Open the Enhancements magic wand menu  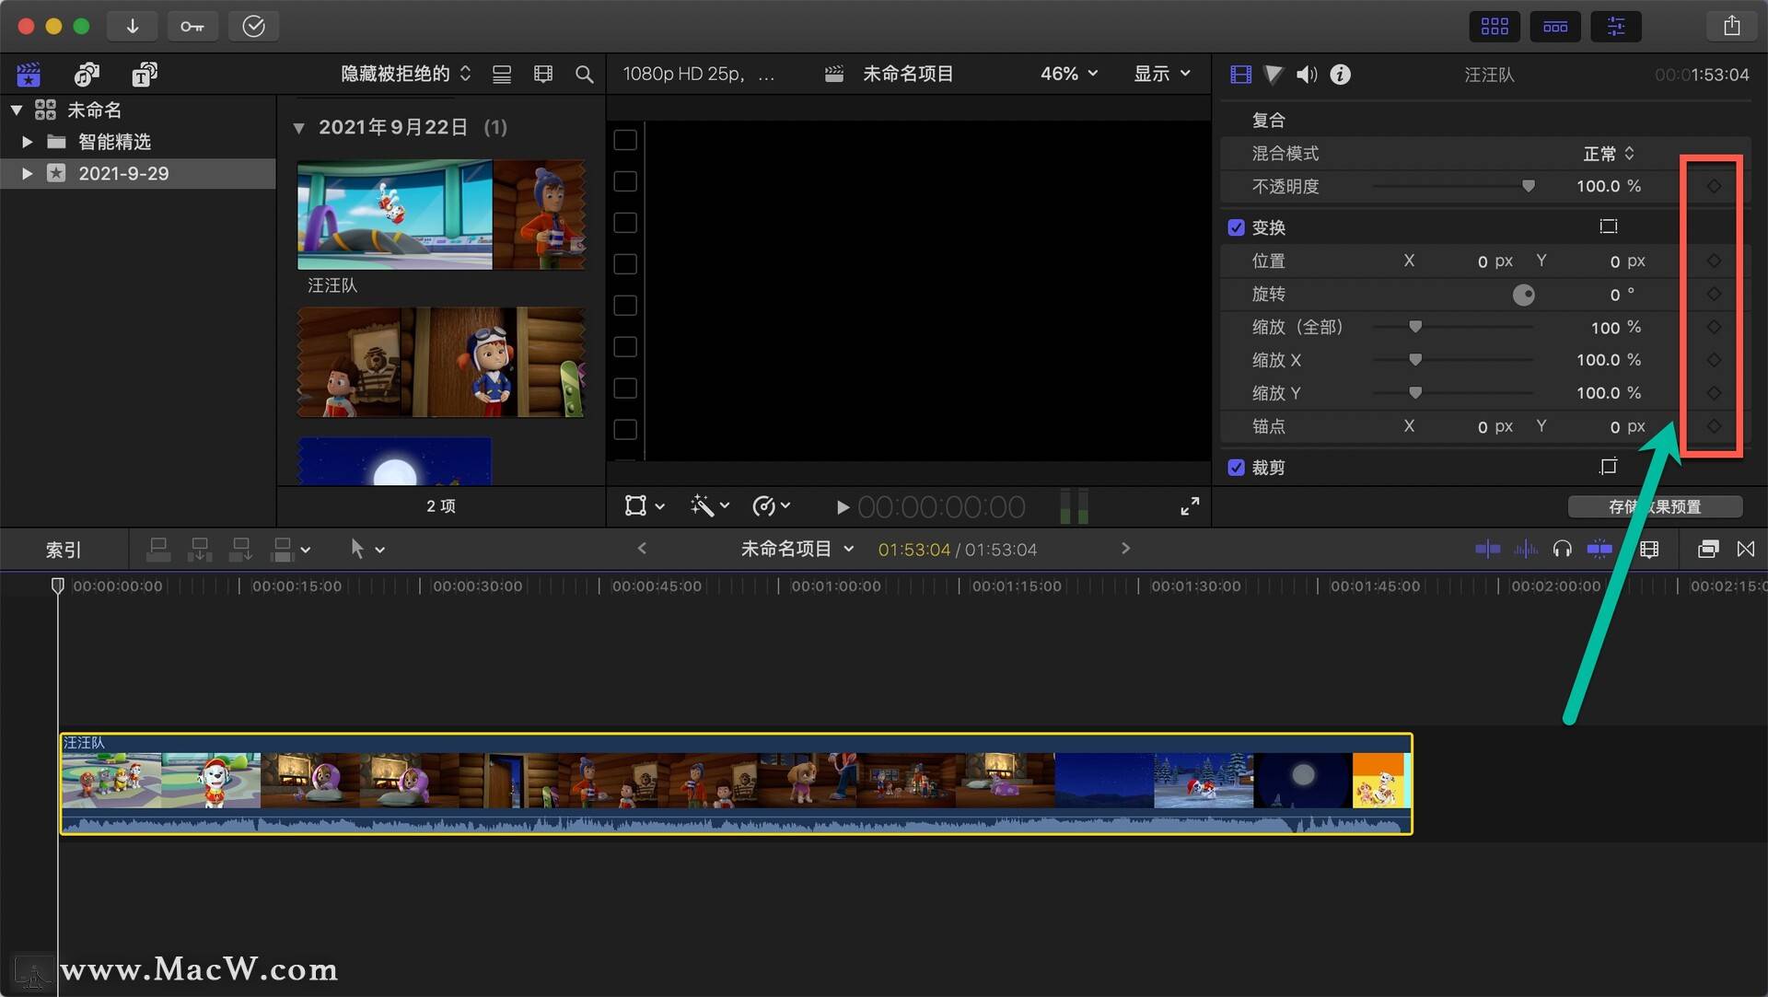point(709,505)
